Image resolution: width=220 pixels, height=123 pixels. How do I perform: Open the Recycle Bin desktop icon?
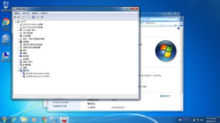pos(6,6)
